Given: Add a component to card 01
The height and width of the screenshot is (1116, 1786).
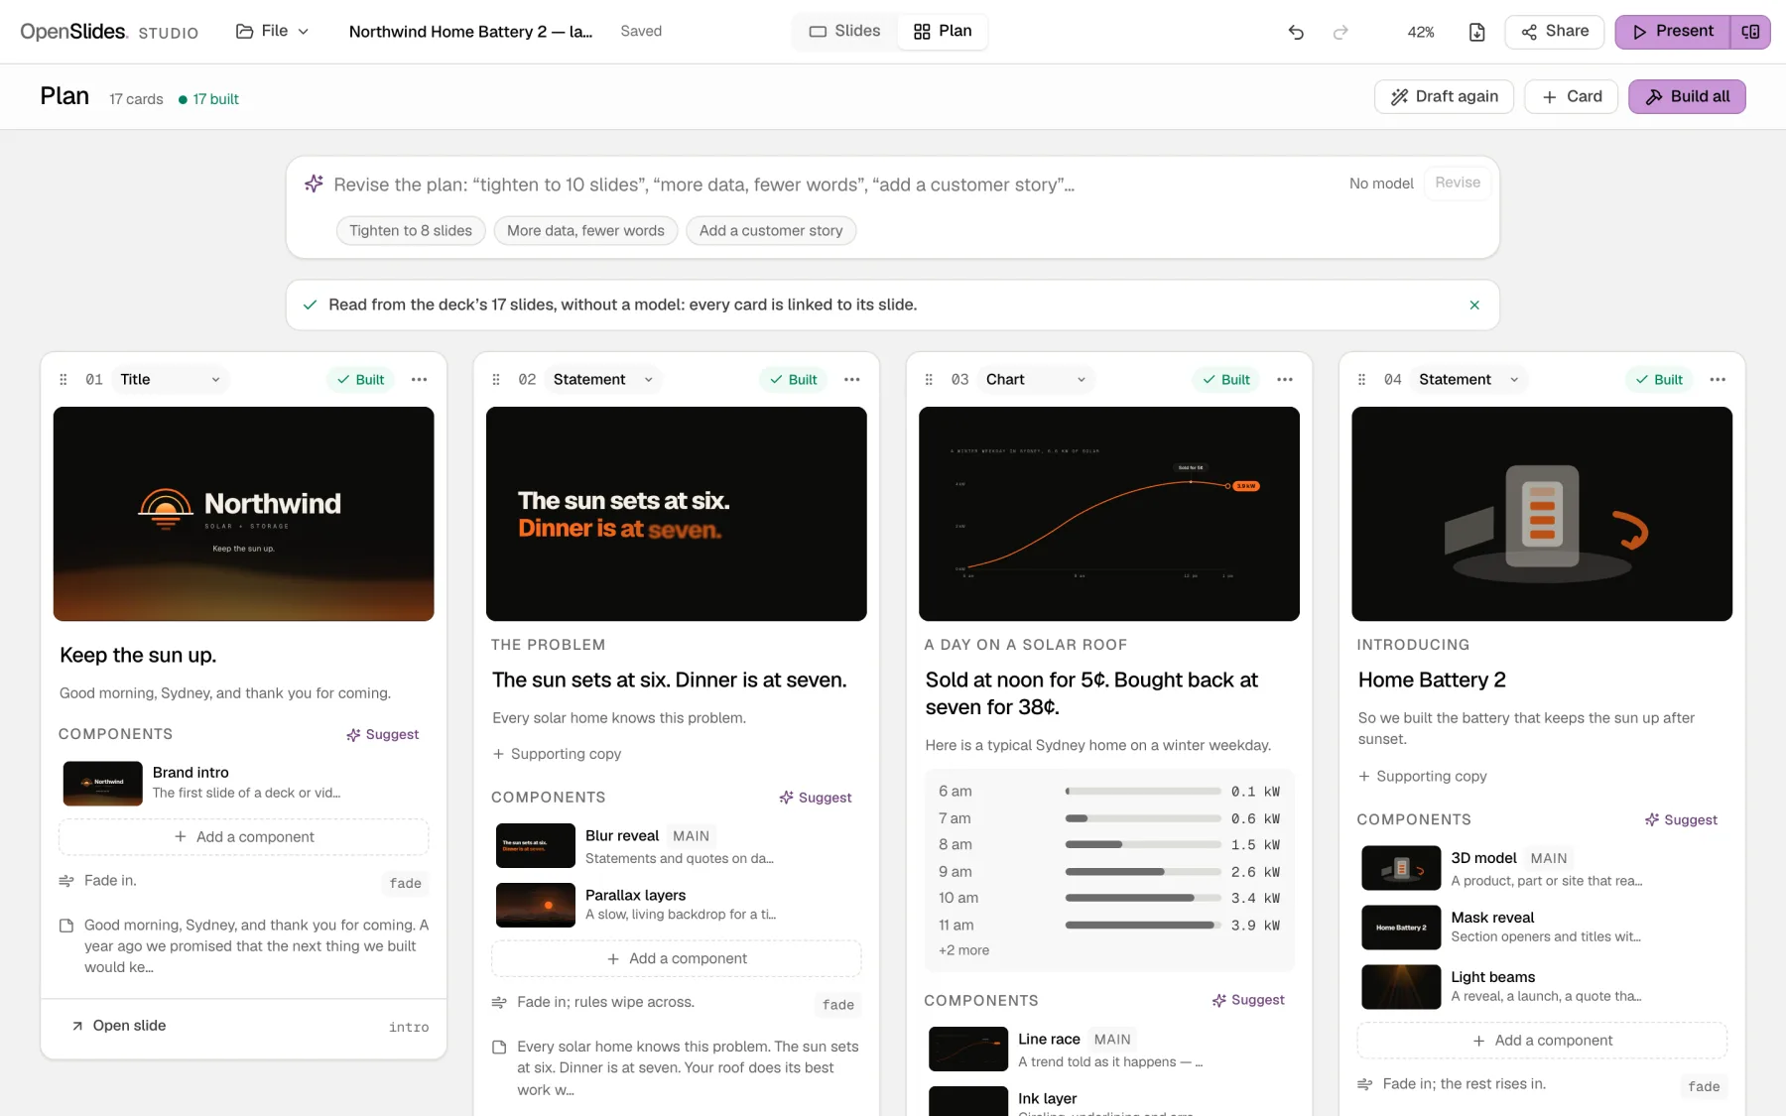Looking at the screenshot, I should click(244, 837).
